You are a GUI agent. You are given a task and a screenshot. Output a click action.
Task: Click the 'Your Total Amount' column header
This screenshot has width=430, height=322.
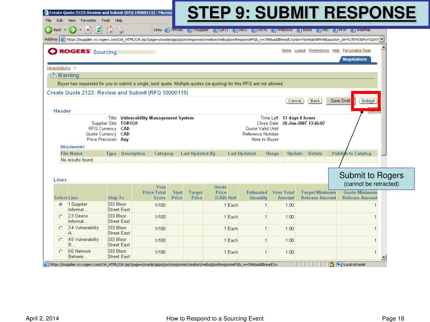tap(283, 195)
